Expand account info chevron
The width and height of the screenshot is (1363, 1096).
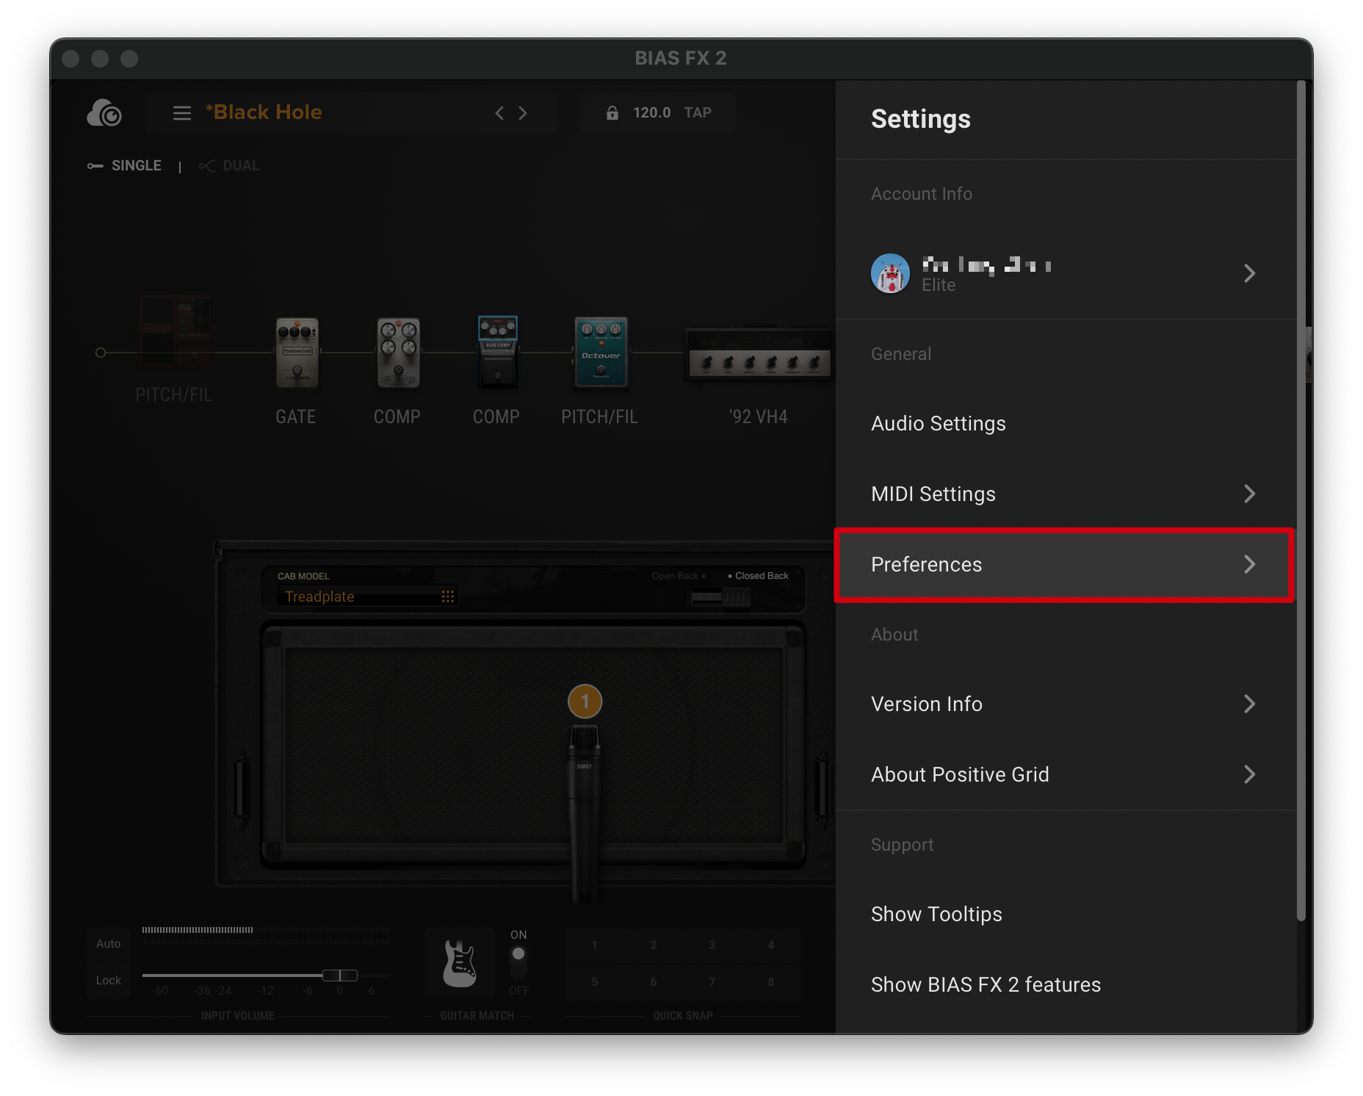1249,273
